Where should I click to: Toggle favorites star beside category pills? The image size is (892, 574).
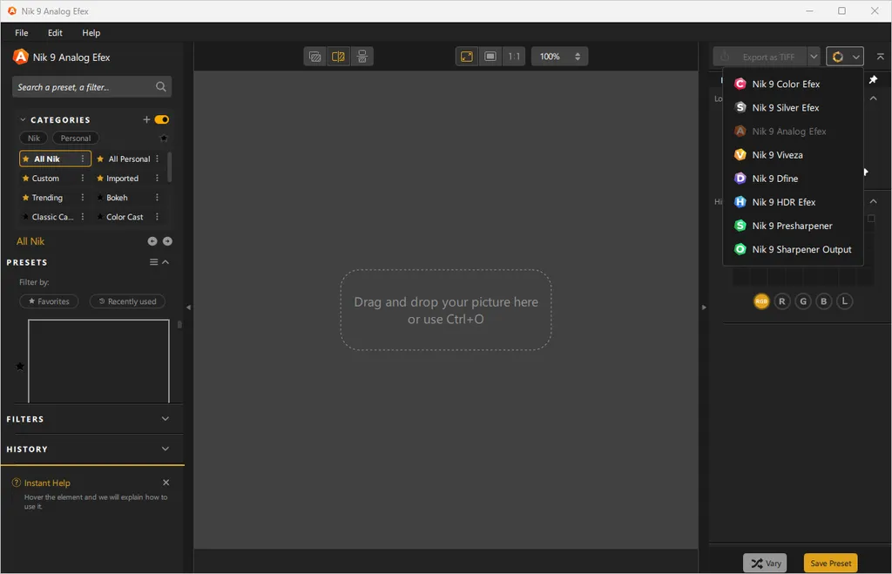164,138
